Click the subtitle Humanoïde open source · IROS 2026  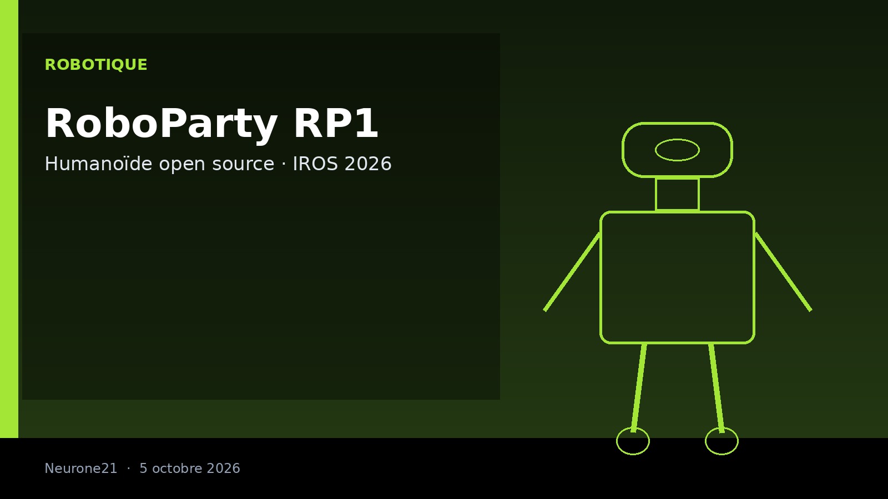[218, 164]
